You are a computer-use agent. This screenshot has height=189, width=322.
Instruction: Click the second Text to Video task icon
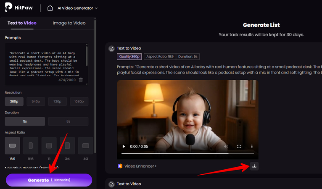click(111, 184)
